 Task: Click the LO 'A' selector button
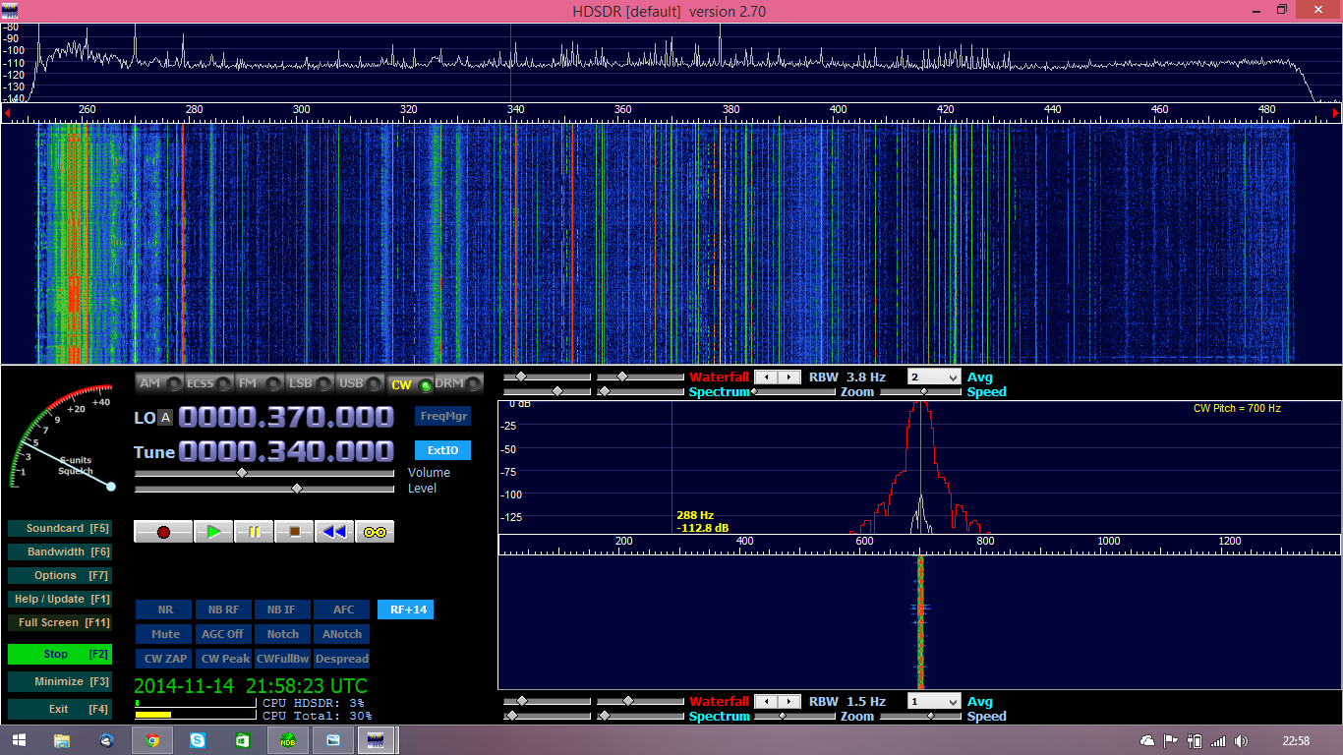click(165, 418)
